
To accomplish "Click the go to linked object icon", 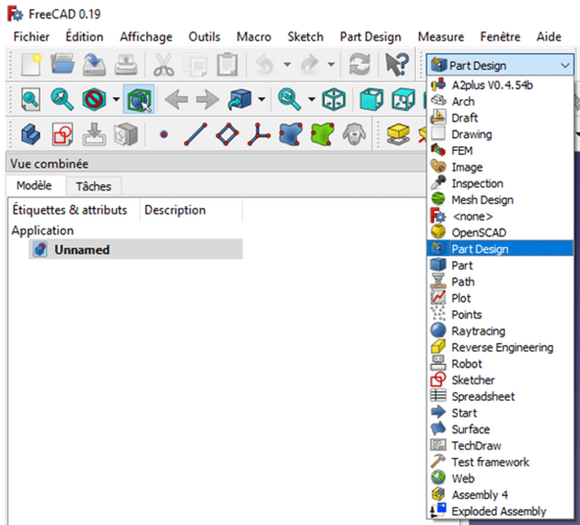I will (x=240, y=99).
